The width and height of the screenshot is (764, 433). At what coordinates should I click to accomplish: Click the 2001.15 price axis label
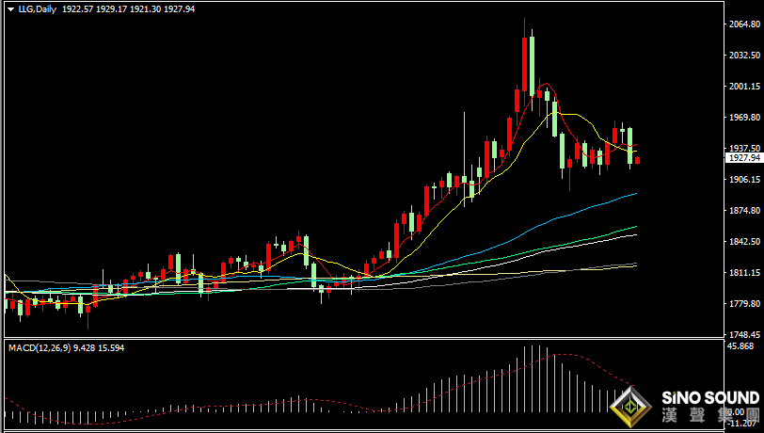744,87
